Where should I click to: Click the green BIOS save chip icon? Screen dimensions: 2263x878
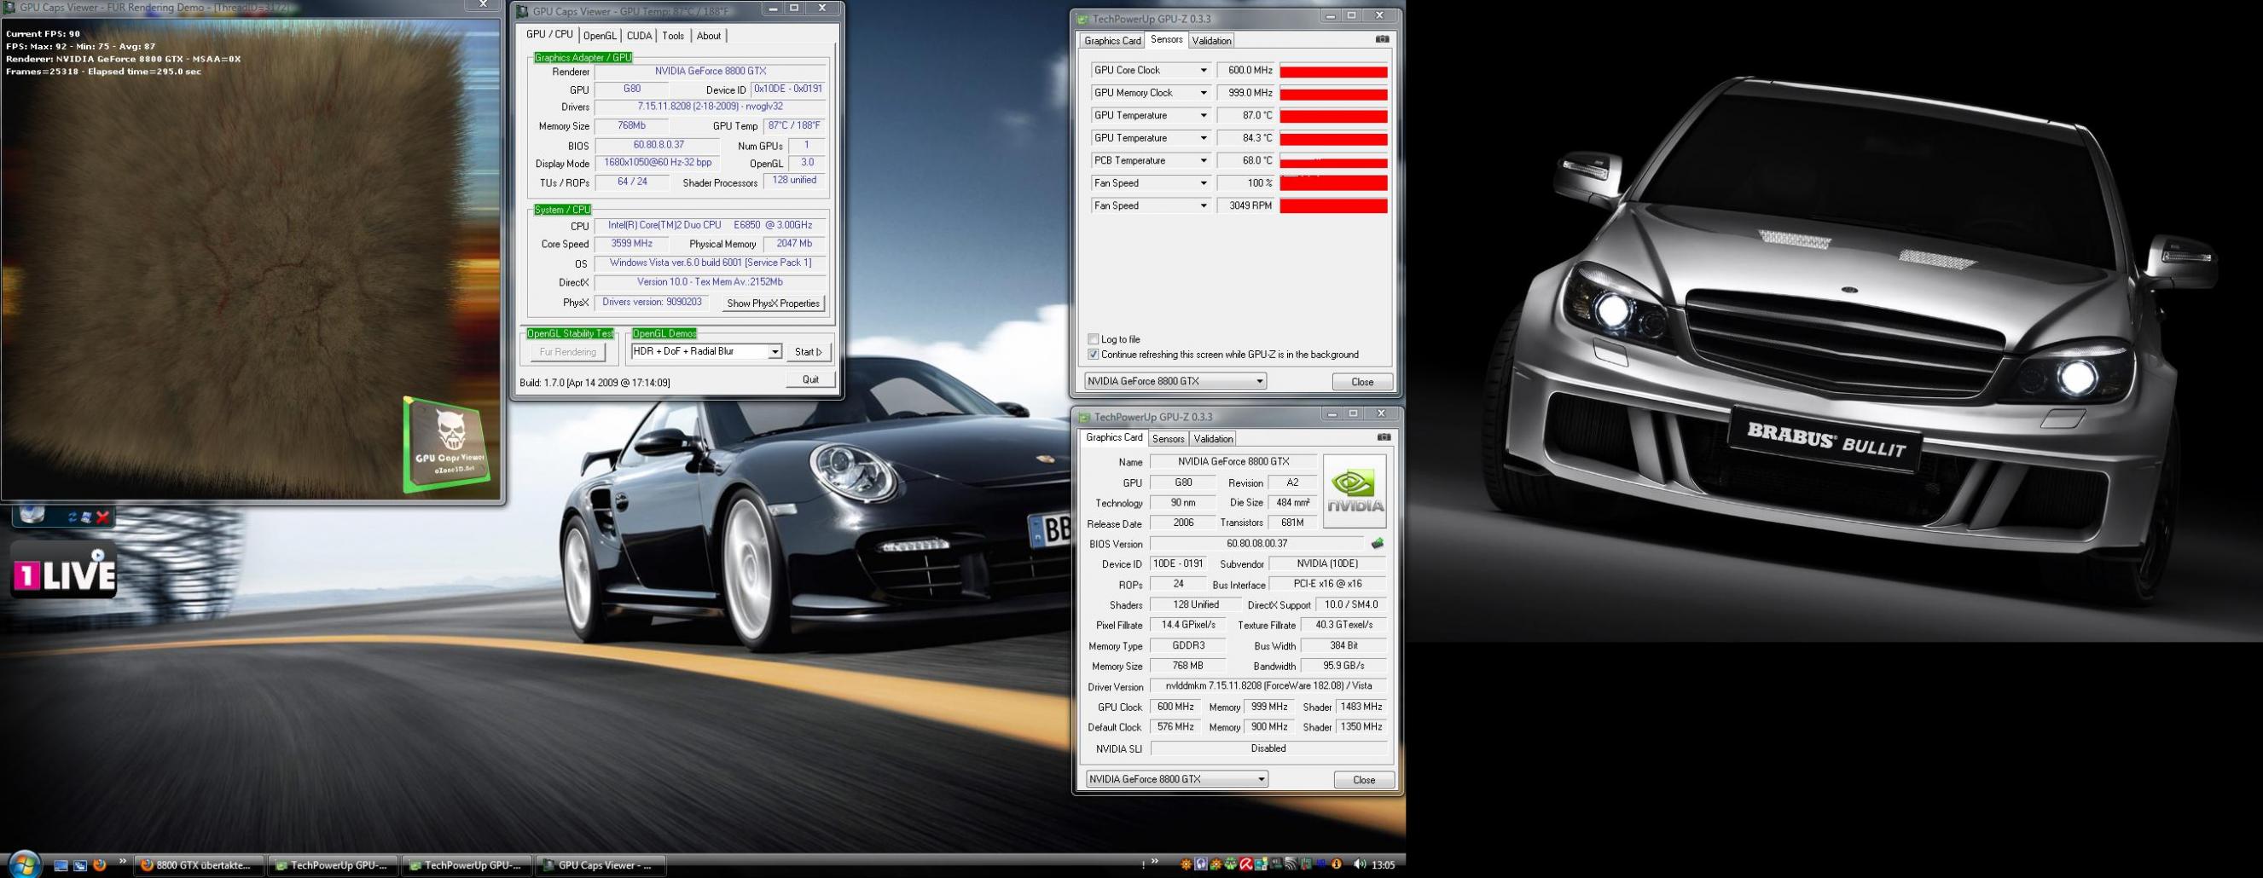tap(1378, 544)
